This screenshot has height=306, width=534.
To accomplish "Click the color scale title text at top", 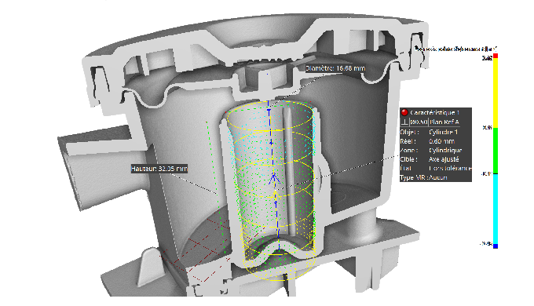I will (x=455, y=49).
